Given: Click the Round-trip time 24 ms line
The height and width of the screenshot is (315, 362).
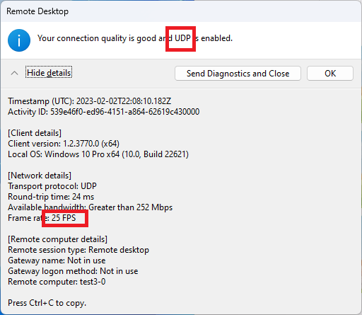Looking at the screenshot, I should click(51, 197).
